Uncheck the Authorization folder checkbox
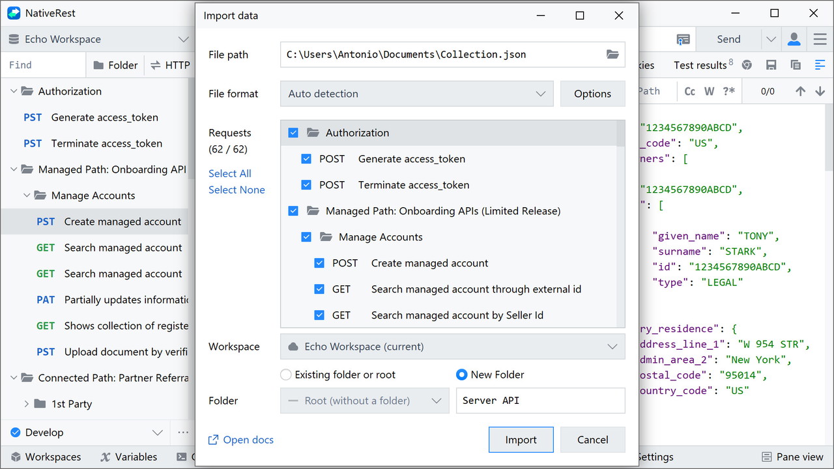834x469 pixels. (293, 133)
